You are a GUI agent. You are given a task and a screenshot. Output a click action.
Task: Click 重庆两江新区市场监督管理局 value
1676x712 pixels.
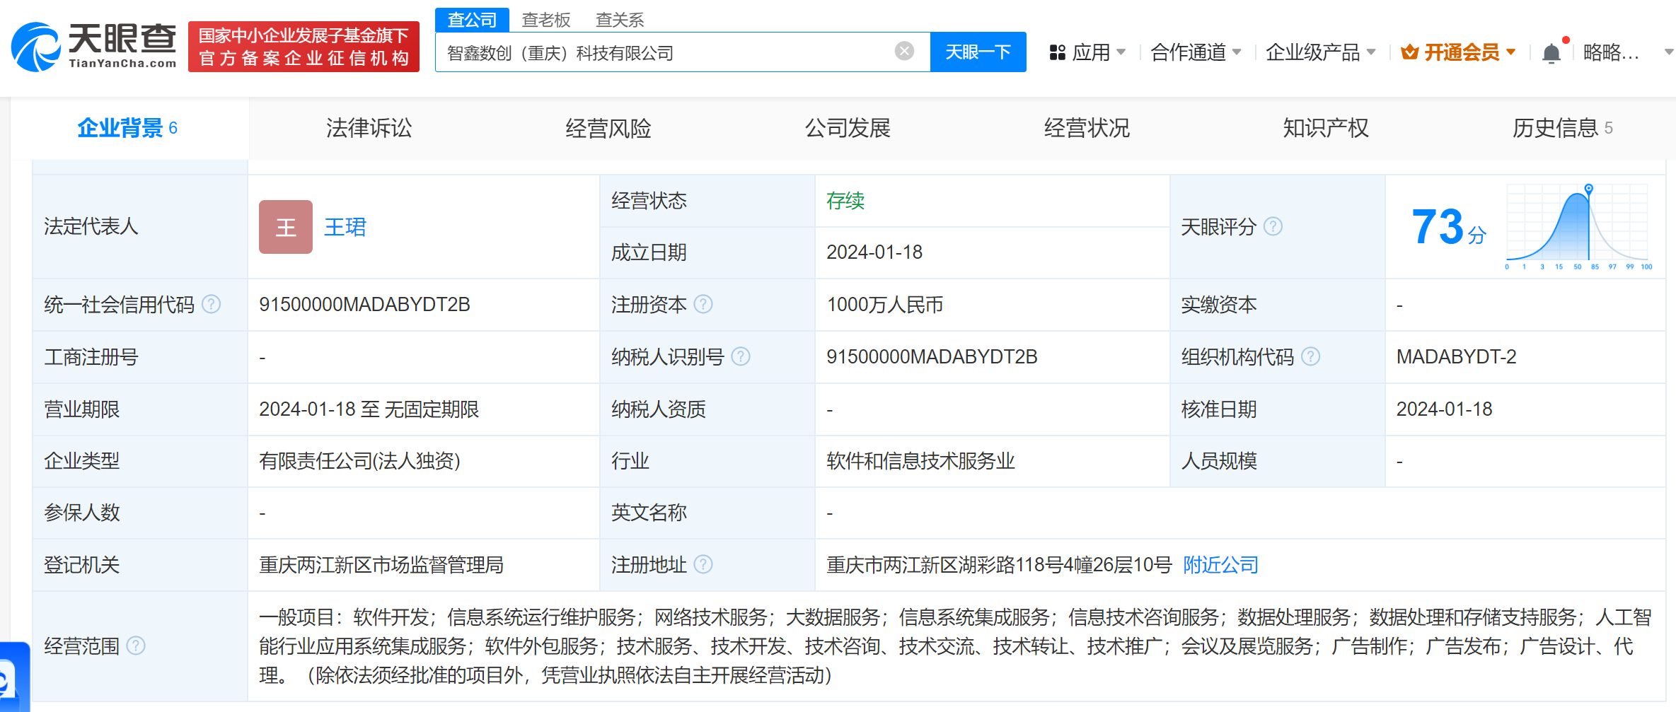(381, 564)
